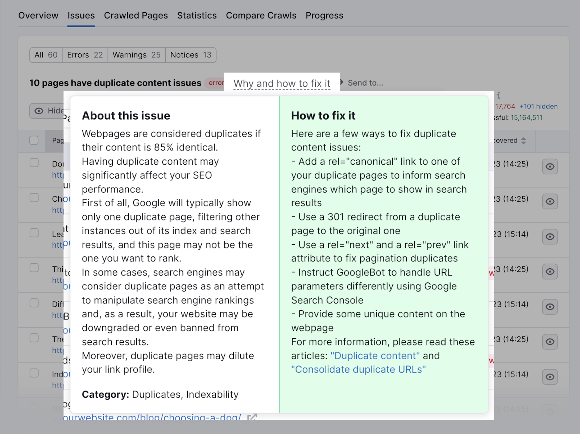Click the yourwebsite.com/blog/choosing-a-dog URL

tap(152, 417)
